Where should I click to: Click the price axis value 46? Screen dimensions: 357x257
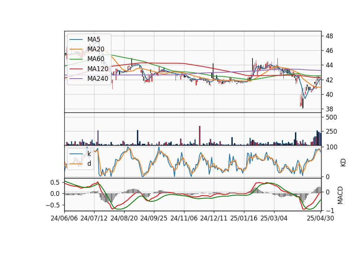[x=329, y=51]
